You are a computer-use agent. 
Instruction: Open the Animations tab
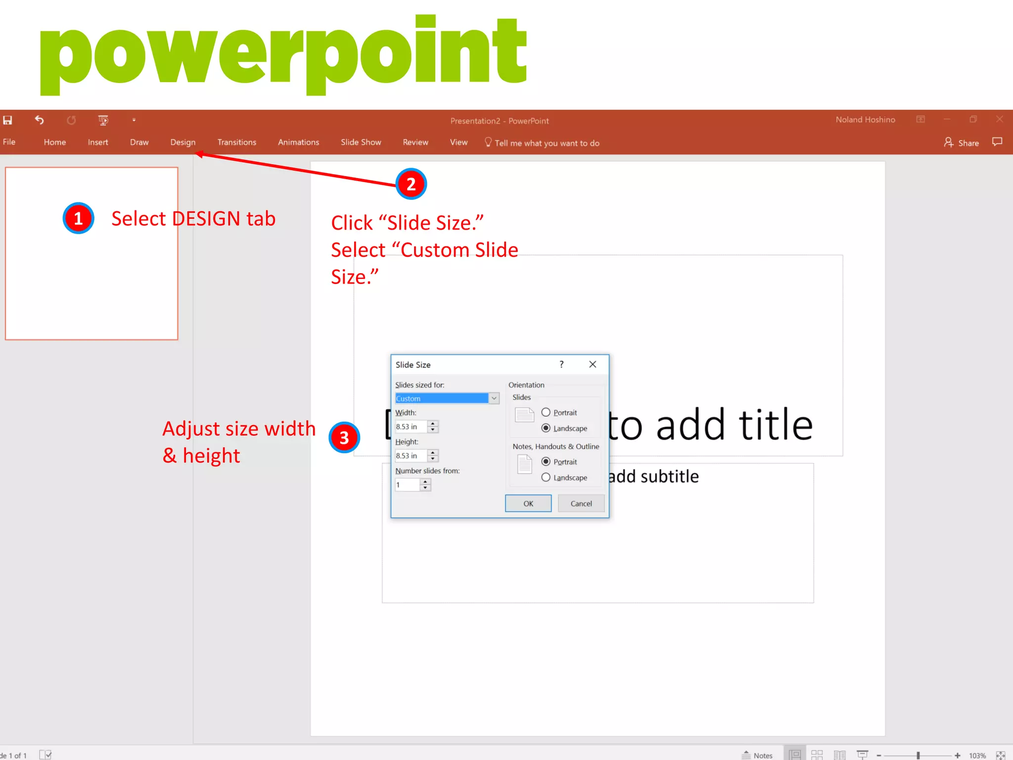pos(298,142)
